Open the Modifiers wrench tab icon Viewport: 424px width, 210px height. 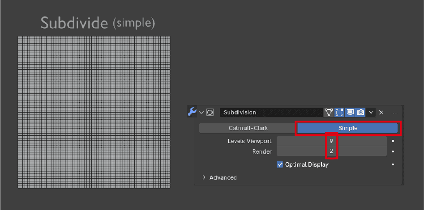[x=192, y=112]
